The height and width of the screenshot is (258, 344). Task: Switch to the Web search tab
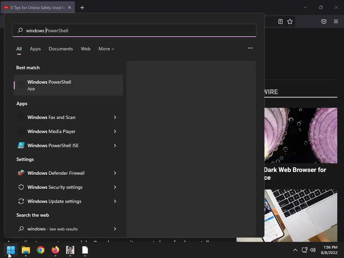click(86, 49)
